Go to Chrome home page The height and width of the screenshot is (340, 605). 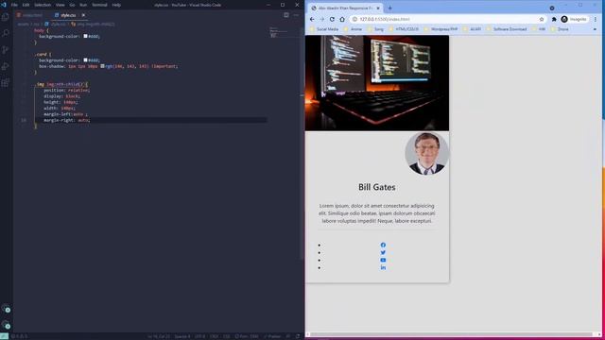(x=342, y=19)
